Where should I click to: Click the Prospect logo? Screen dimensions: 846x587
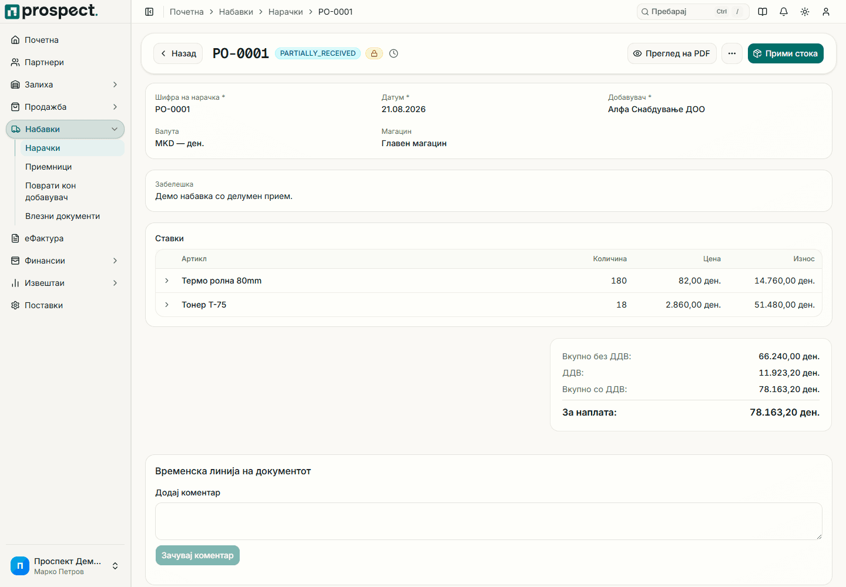point(51,11)
